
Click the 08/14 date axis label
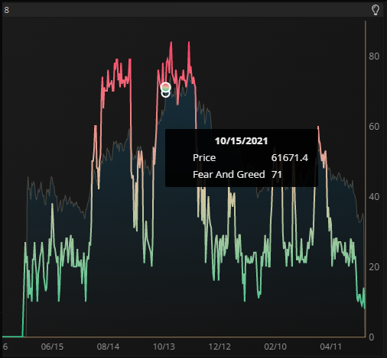coord(108,347)
